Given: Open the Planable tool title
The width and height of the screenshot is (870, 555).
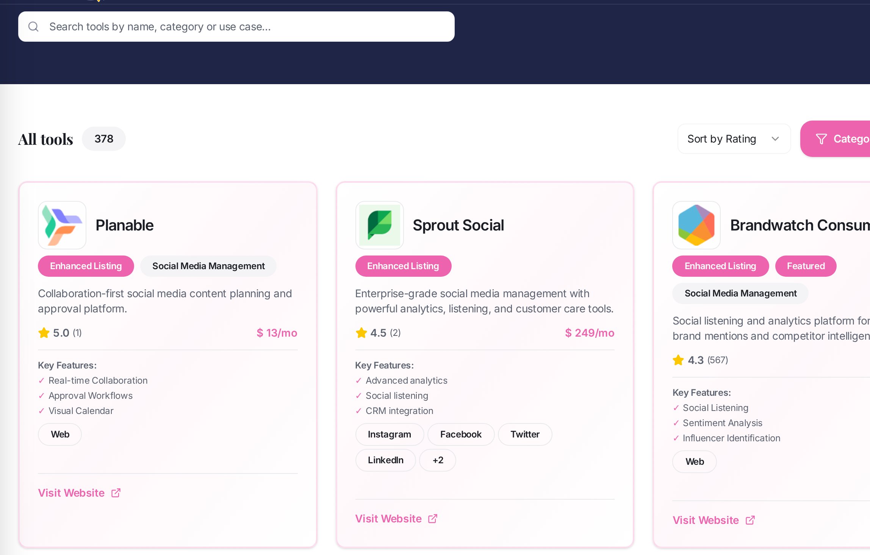Looking at the screenshot, I should pyautogui.click(x=125, y=225).
